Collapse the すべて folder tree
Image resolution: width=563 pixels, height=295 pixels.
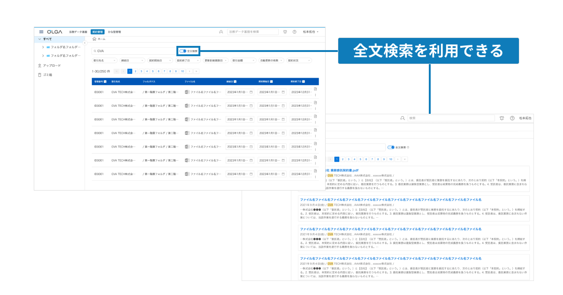pyautogui.click(x=40, y=39)
